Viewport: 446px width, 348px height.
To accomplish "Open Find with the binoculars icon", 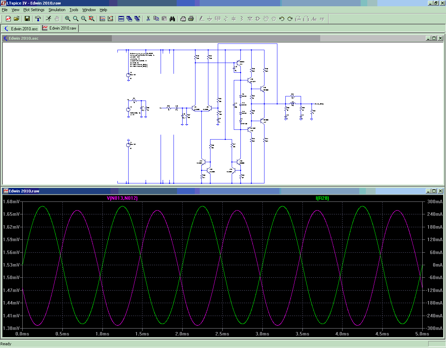I will 172,19.
